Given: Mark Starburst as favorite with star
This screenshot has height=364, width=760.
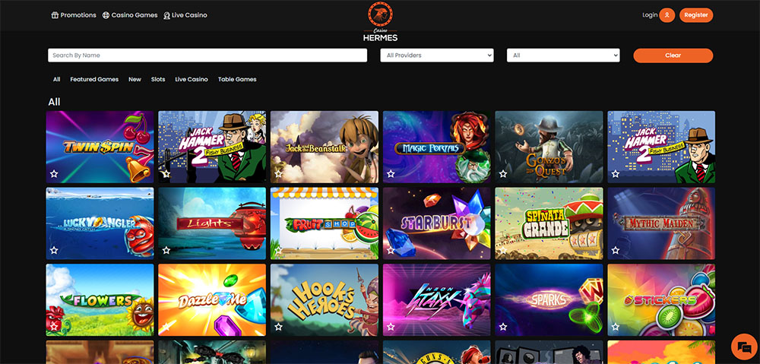Looking at the screenshot, I should [x=391, y=250].
